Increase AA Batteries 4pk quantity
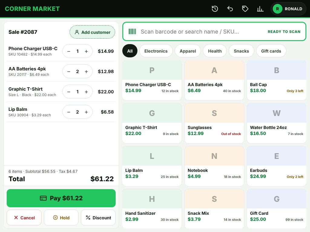 [86, 72]
